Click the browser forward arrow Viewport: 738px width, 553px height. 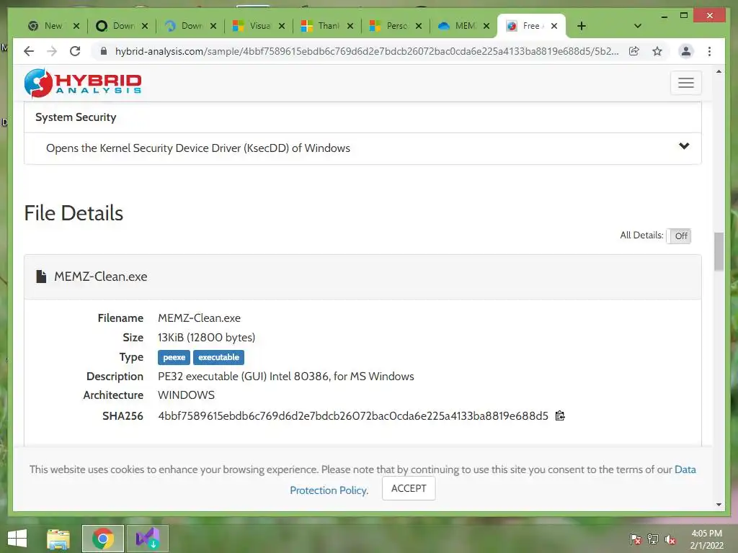(52, 51)
